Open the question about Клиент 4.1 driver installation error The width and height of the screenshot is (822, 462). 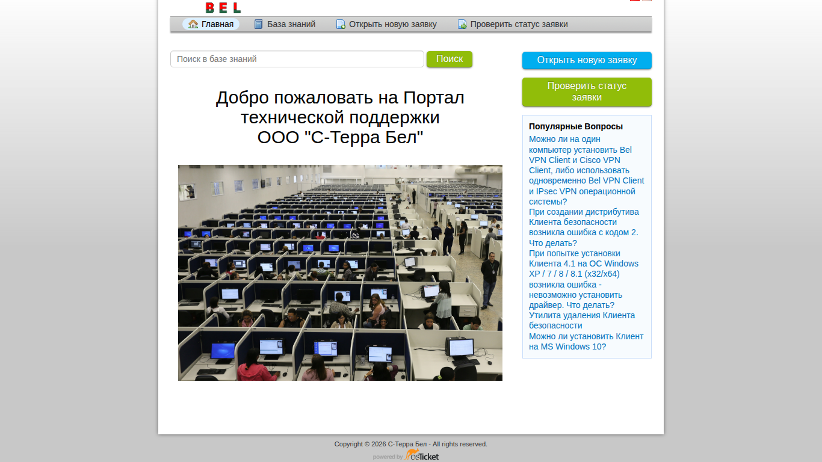pyautogui.click(x=584, y=279)
